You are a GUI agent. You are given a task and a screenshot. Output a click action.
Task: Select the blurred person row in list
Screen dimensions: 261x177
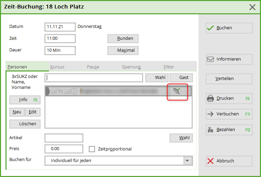tap(119, 91)
